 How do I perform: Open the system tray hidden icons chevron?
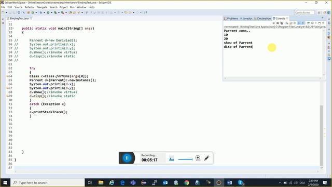point(280,183)
